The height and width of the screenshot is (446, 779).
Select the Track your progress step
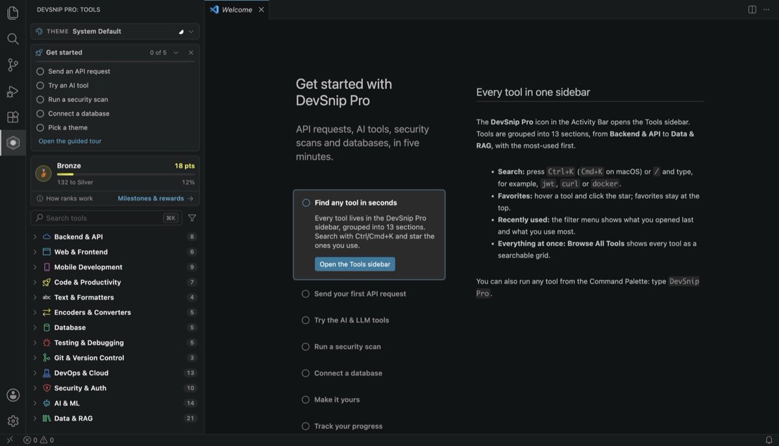[x=342, y=427]
